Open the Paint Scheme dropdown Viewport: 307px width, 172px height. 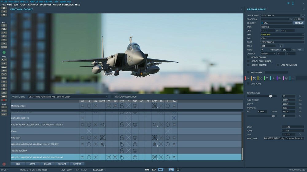68,97
